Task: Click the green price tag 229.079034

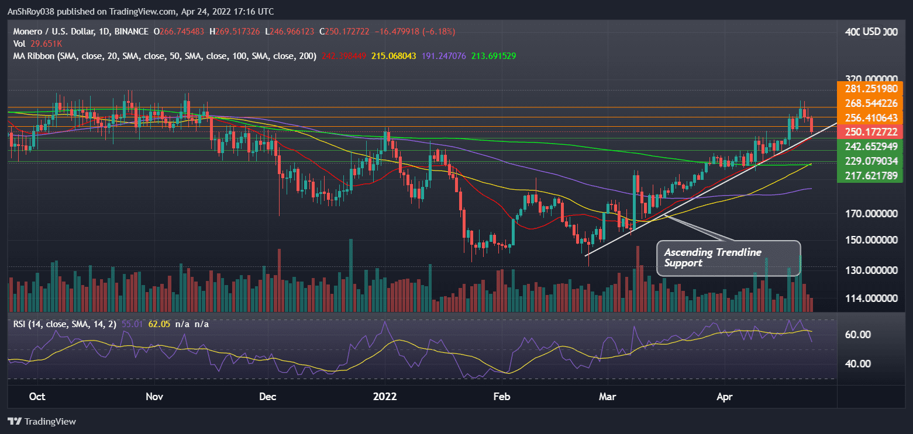Action: pos(870,161)
